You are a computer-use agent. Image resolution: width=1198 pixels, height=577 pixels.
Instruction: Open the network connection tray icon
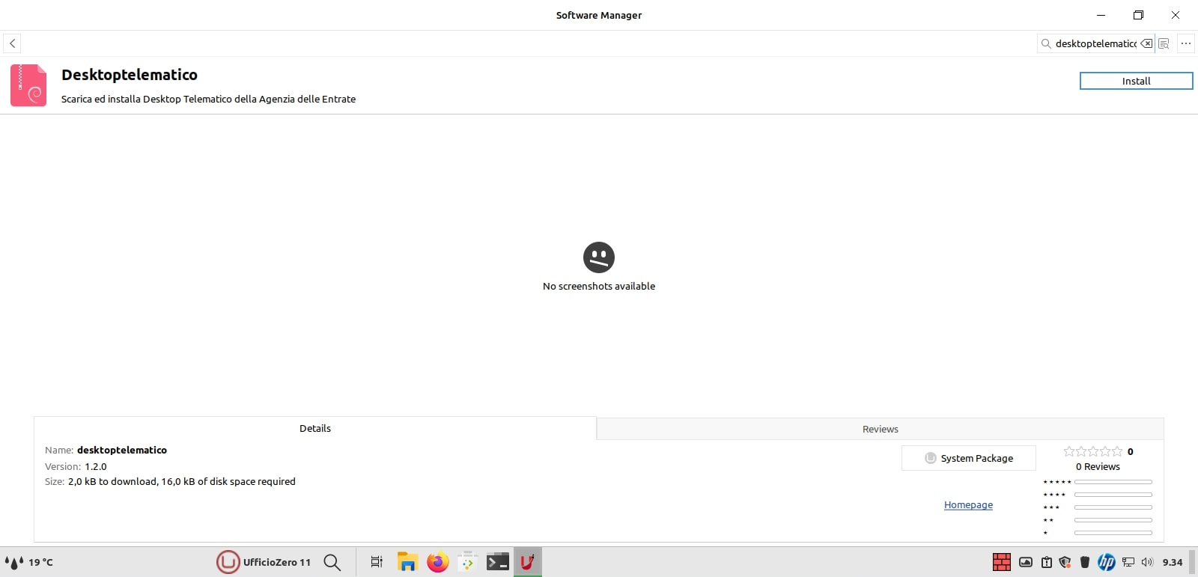(x=1128, y=562)
